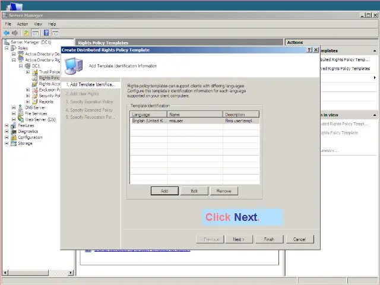The height and width of the screenshot is (285, 380).
Task: Click the Language column header
Action: click(148, 114)
